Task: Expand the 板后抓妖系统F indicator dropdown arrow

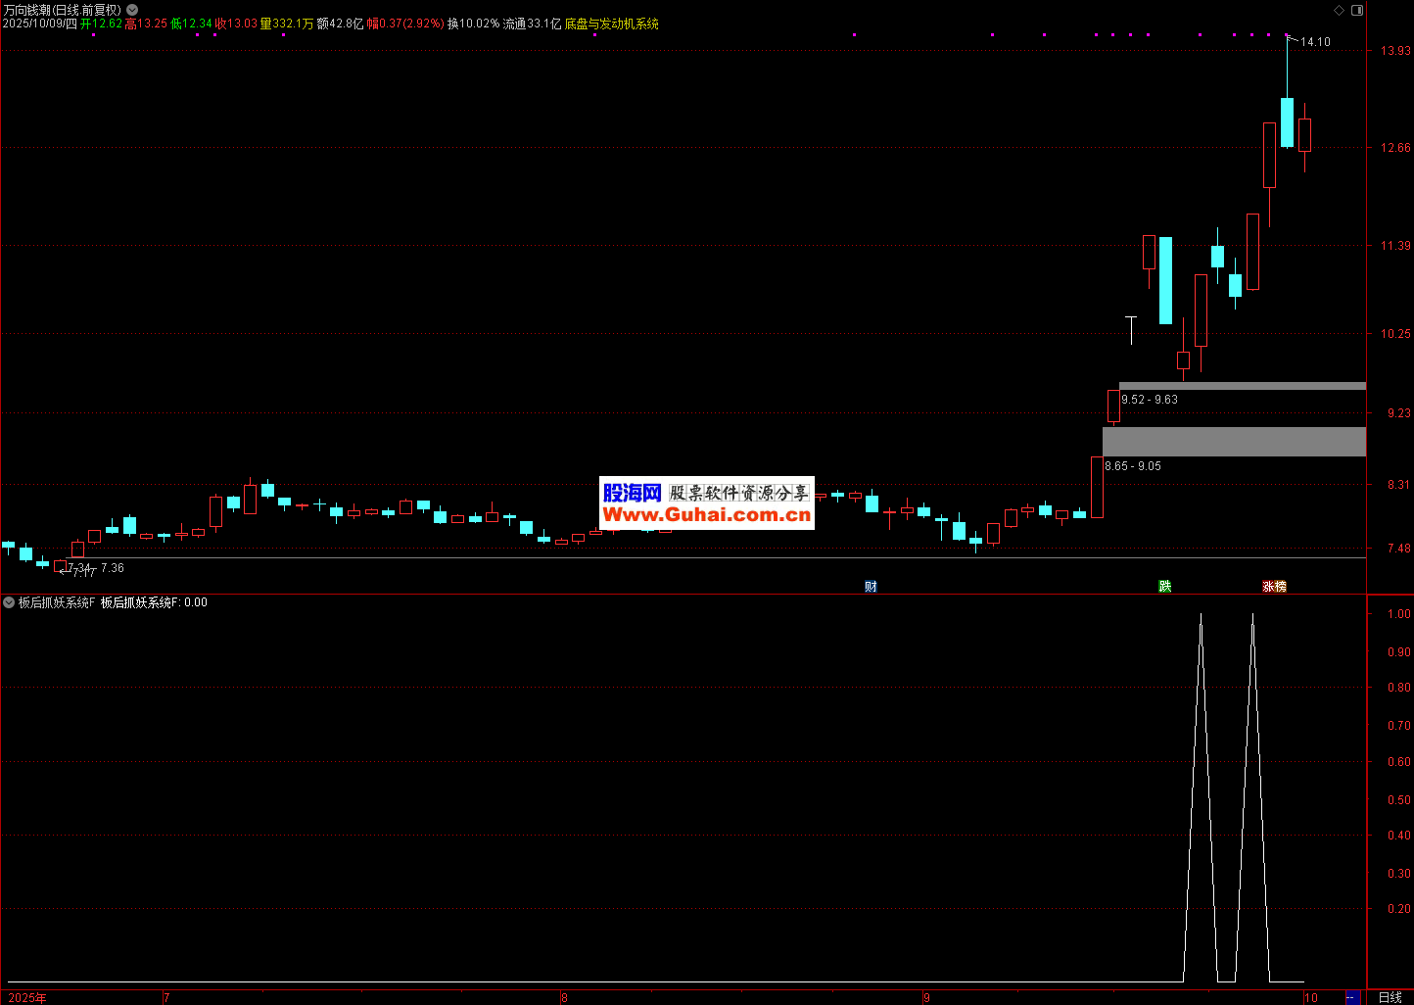Action: point(9,602)
